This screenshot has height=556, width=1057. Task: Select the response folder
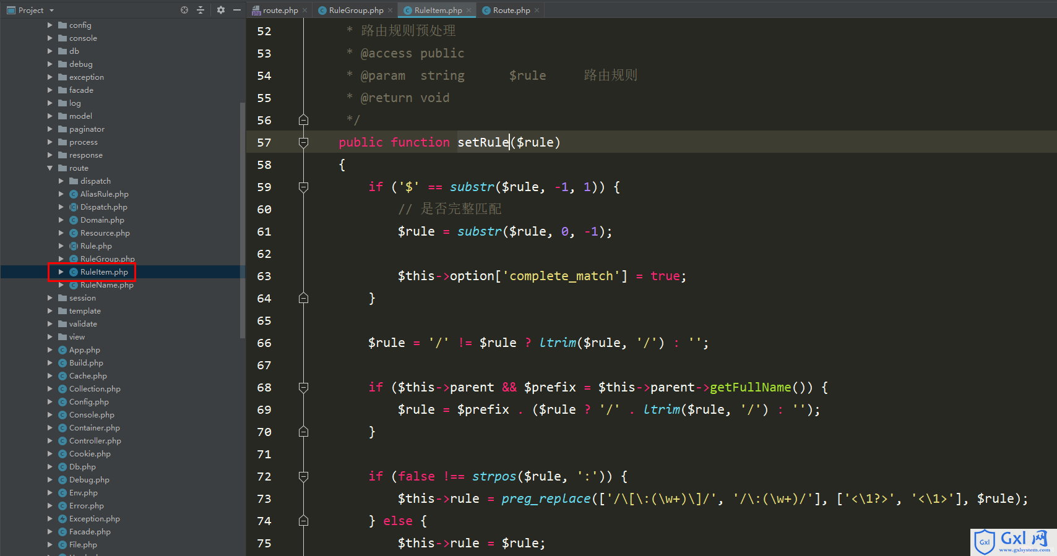pyautogui.click(x=86, y=155)
